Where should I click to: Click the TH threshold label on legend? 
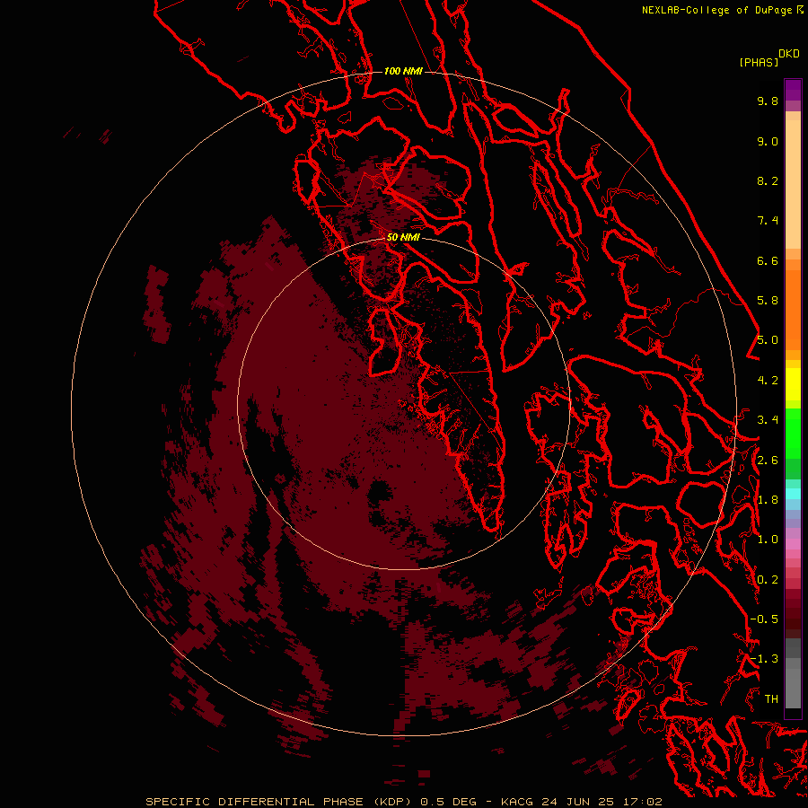(771, 699)
